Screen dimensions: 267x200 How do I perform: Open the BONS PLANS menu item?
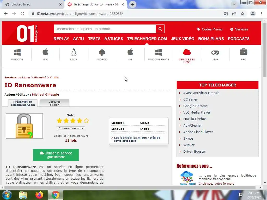click(211, 39)
